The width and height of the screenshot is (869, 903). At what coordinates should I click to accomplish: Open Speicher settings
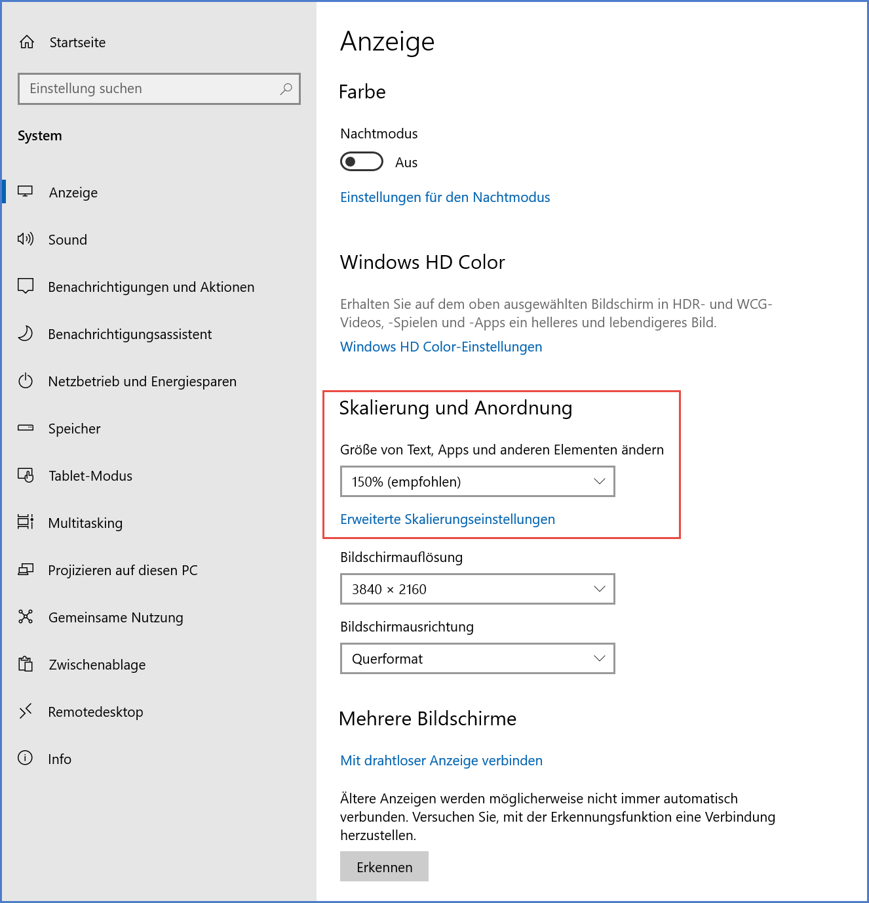75,429
